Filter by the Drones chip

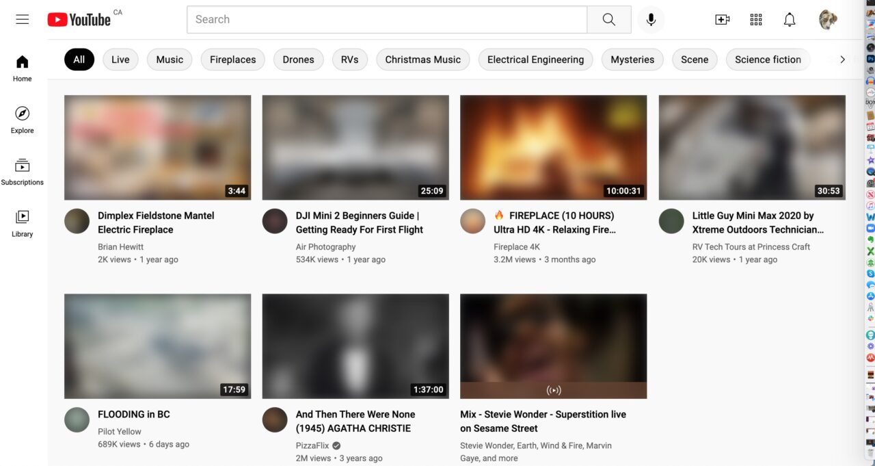click(299, 60)
